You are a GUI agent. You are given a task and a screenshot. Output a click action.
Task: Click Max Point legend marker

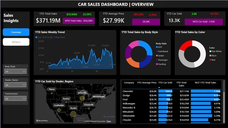(x=54, y=37)
